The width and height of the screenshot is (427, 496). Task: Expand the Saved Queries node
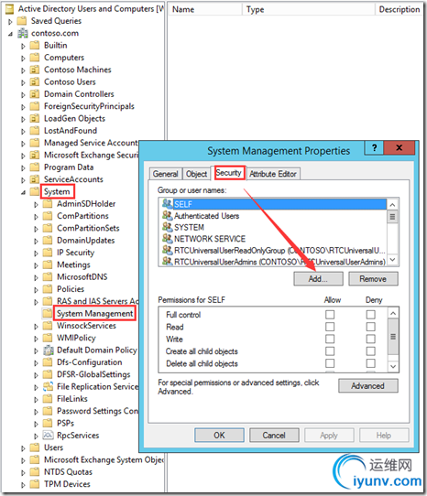(x=10, y=22)
